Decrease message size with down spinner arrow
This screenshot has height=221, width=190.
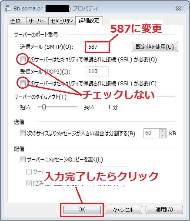click(162, 136)
